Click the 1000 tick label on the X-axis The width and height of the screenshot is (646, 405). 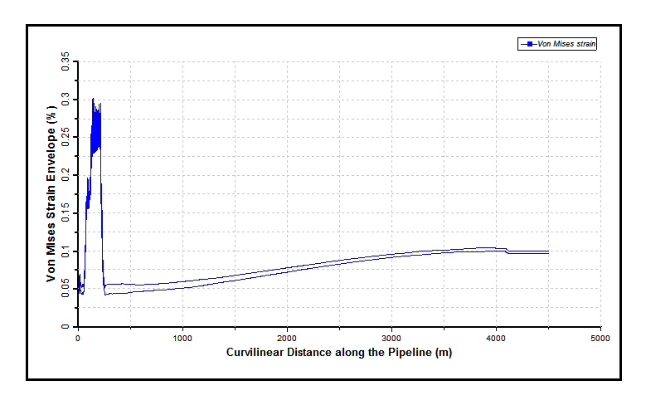coord(182,339)
